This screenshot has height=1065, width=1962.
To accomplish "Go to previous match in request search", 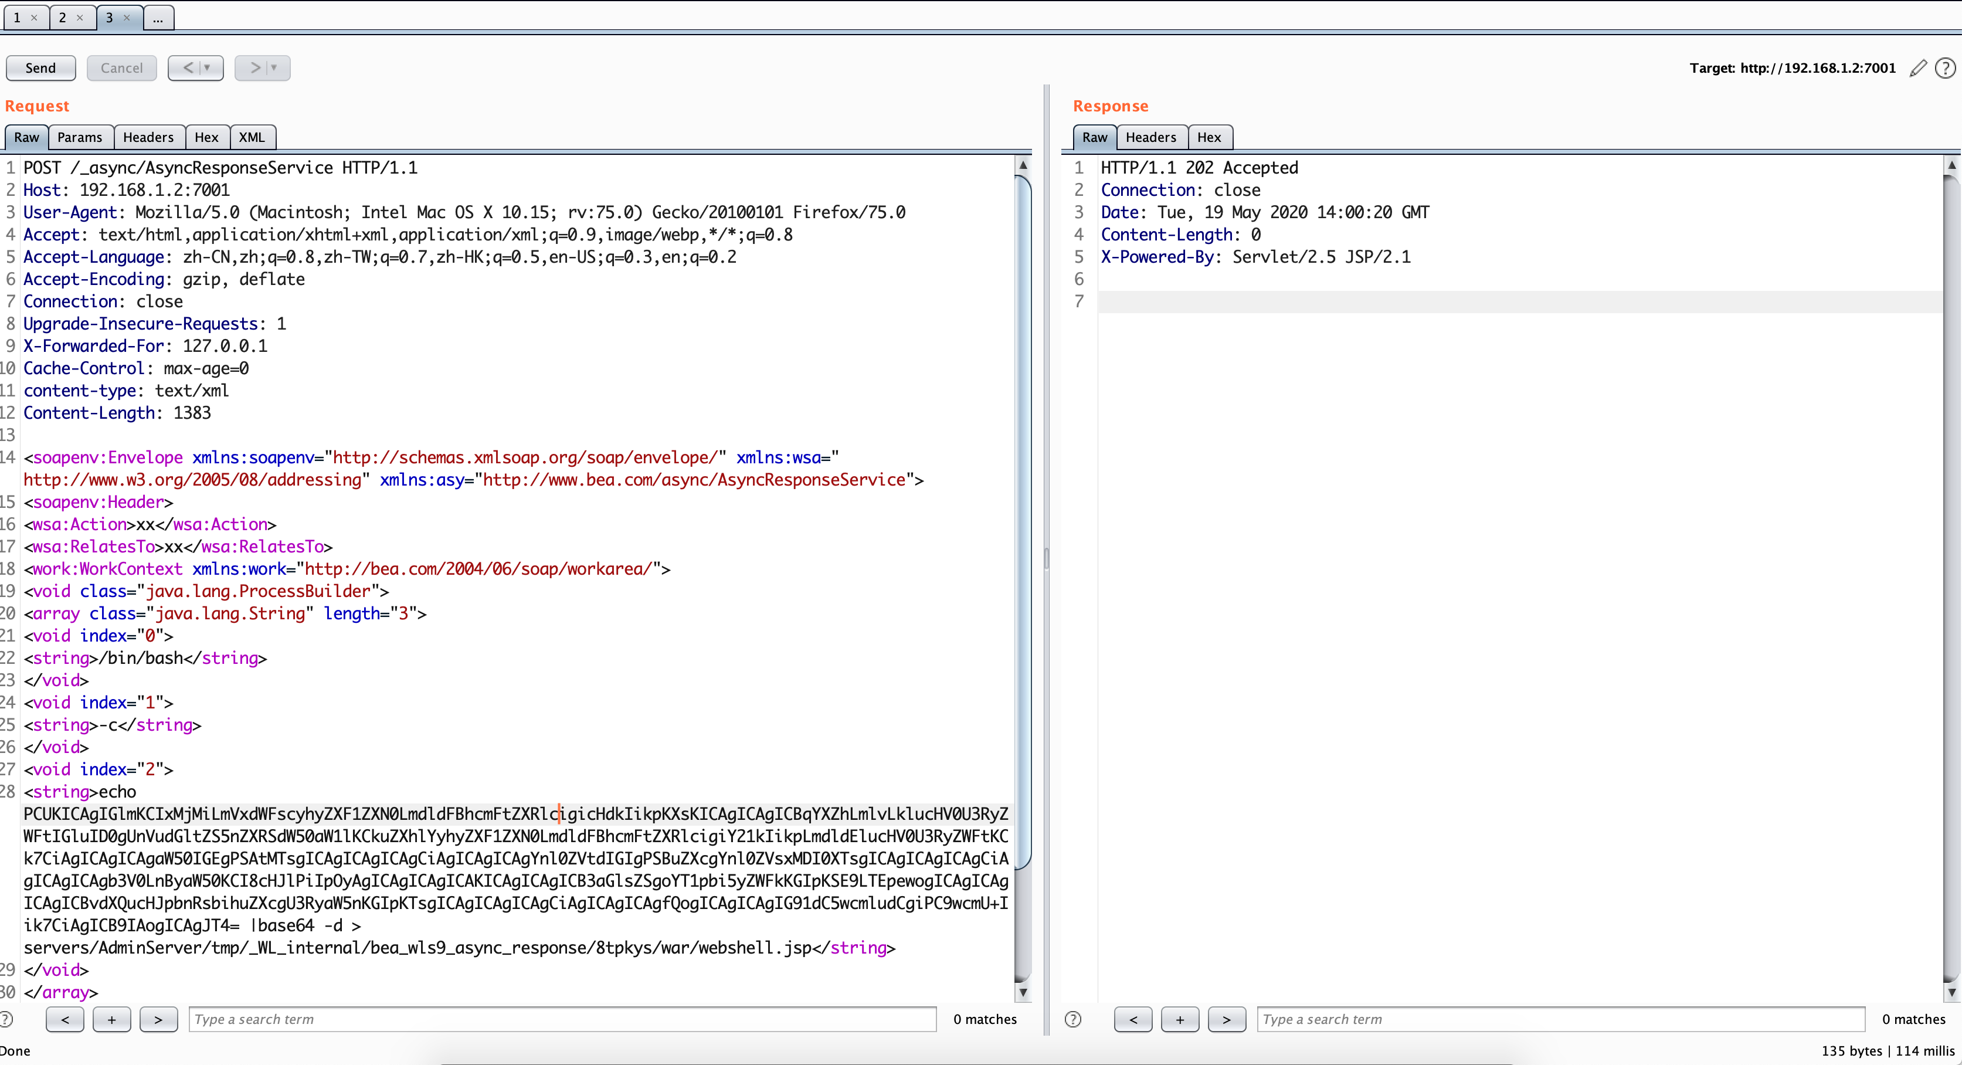I will tap(65, 1019).
